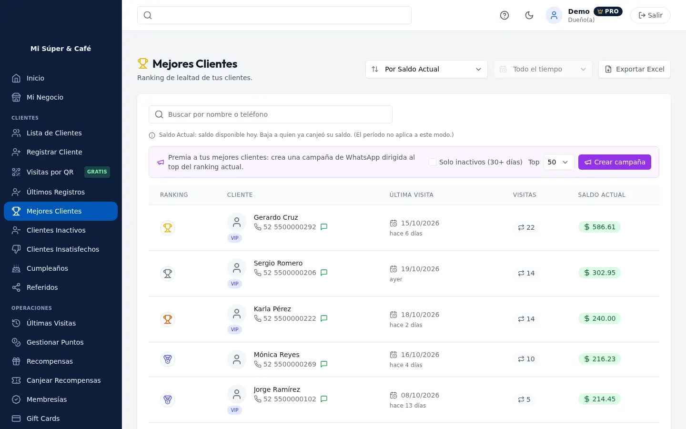Click gold trophy icon in Gerardo Cruz row
Image resolution: width=686 pixels, height=429 pixels.
pyautogui.click(x=168, y=228)
